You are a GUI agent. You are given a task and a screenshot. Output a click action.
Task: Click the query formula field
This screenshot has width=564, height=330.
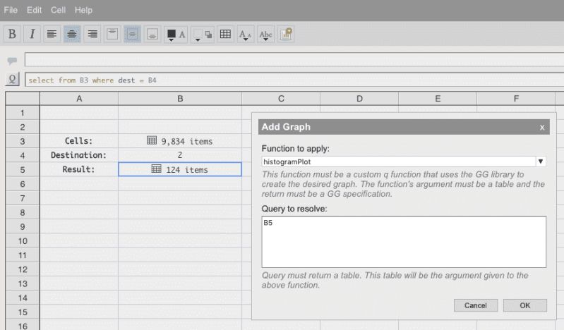(x=294, y=80)
